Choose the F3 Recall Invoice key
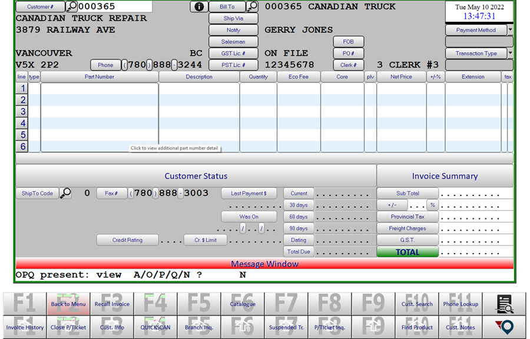Image resolution: width=530 pixels, height=339 pixels. pyautogui.click(x=112, y=304)
